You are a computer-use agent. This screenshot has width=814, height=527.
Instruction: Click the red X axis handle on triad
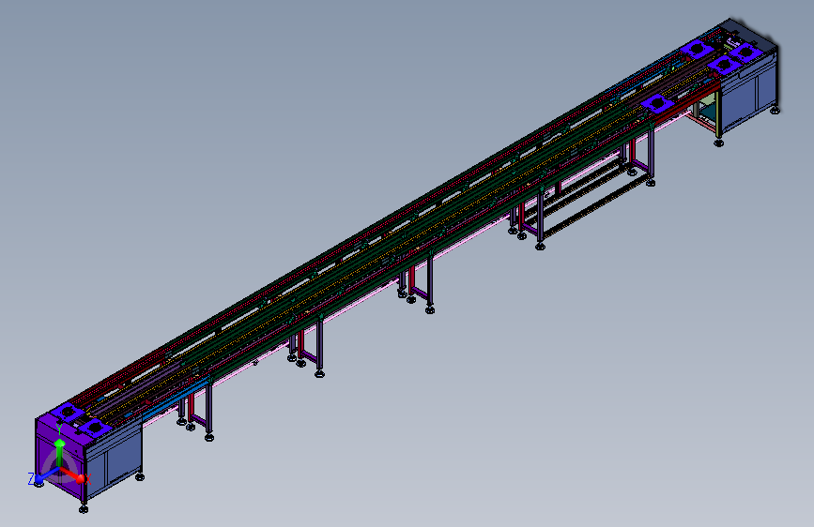click(80, 479)
